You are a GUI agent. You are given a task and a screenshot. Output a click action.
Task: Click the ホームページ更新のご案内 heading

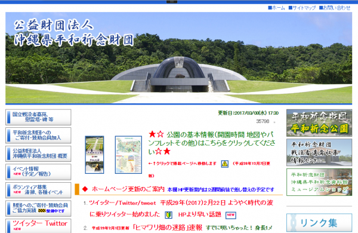click(x=128, y=189)
